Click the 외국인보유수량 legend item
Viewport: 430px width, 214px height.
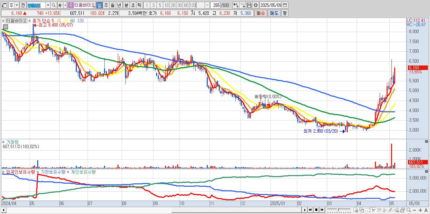coord(20,172)
